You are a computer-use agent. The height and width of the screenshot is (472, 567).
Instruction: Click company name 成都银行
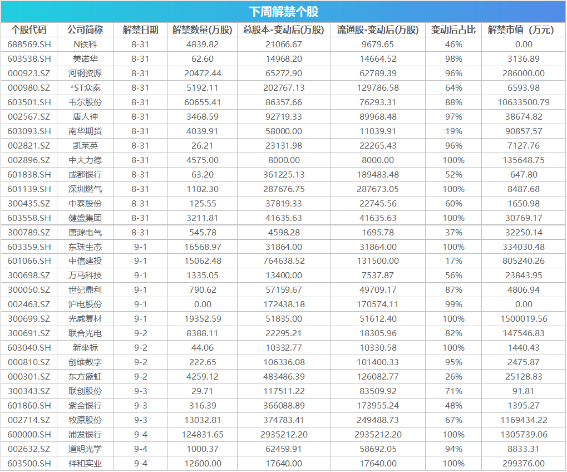click(85, 175)
